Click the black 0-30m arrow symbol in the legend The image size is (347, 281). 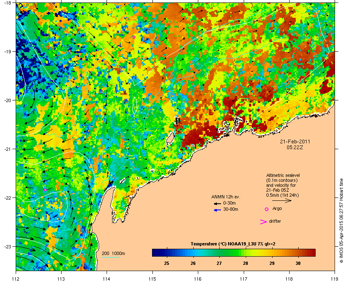click(x=217, y=204)
